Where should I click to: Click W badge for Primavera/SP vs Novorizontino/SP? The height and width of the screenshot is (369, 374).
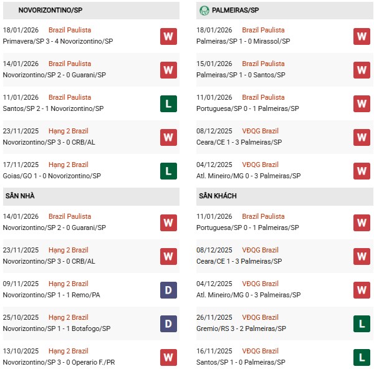[168, 36]
